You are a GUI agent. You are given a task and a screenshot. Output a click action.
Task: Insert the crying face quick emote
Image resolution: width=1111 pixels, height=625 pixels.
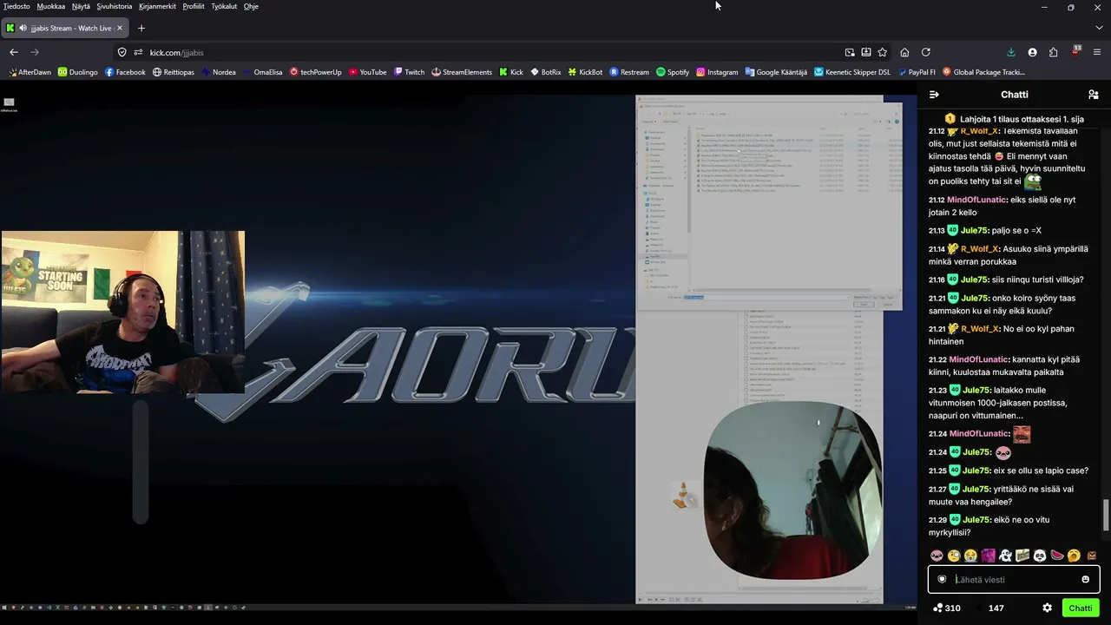pos(971,556)
